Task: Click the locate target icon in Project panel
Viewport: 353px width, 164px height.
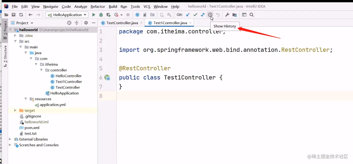Action: click(69, 23)
